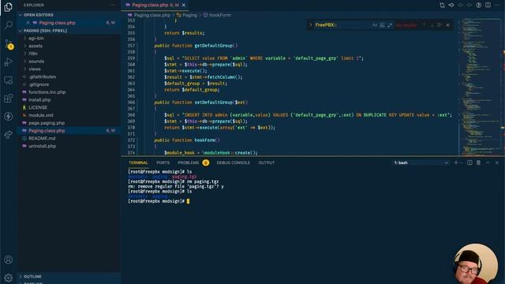The image size is (505, 284).
Task: Click code line 368 with INSERT INTO statement
Action: 308,115
